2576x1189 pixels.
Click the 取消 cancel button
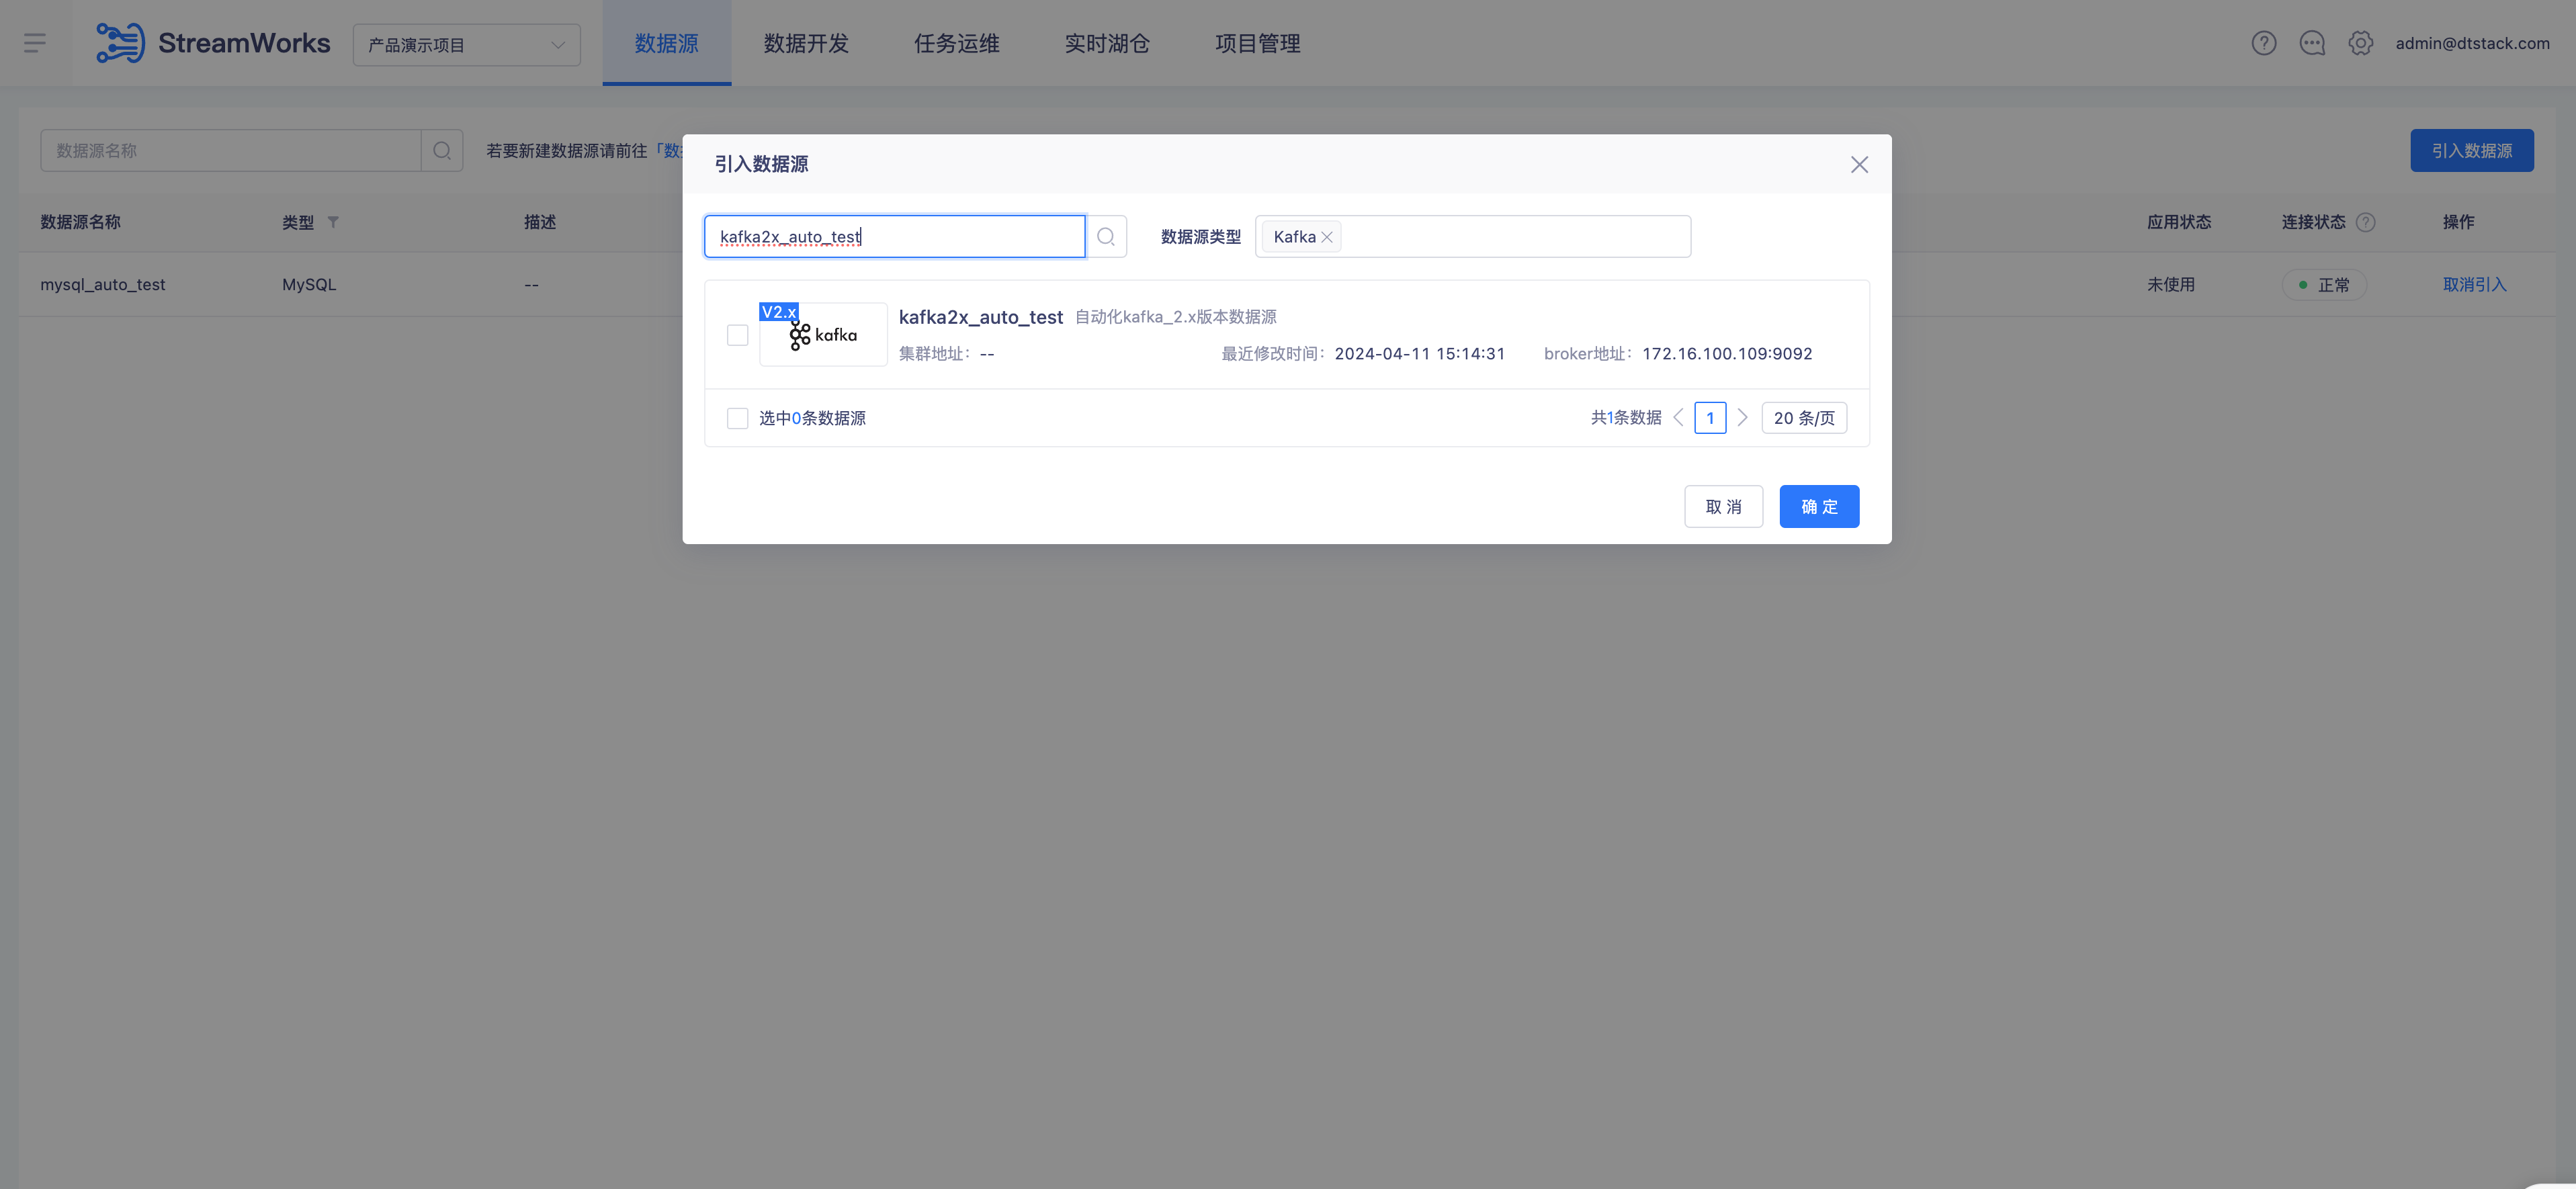click(1723, 507)
